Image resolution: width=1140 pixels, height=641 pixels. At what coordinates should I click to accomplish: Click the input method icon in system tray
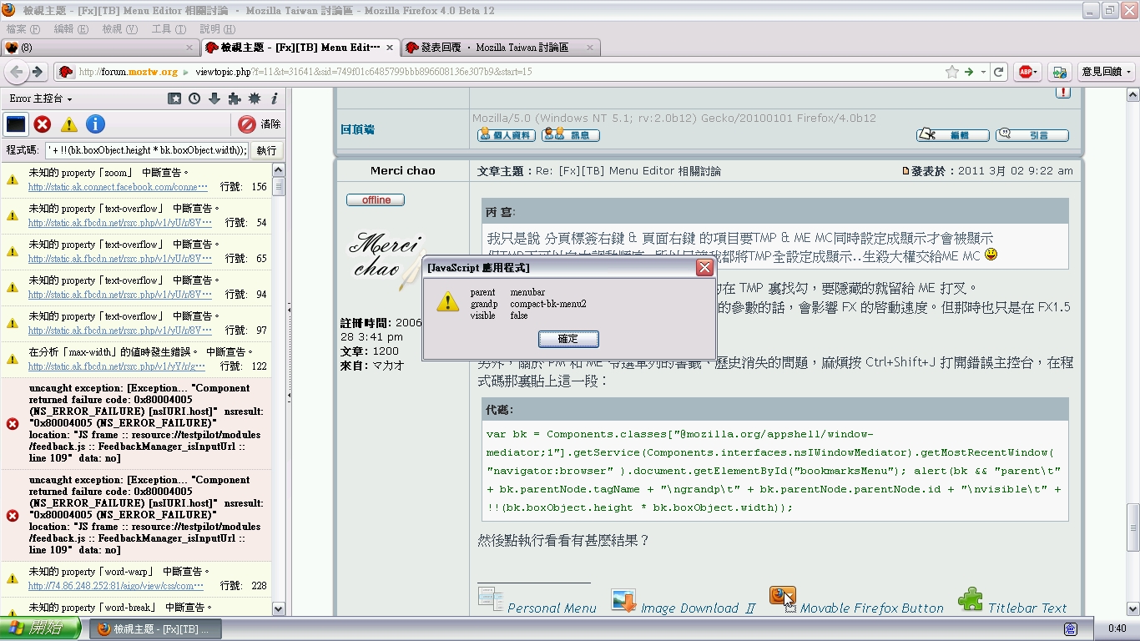tap(1071, 628)
